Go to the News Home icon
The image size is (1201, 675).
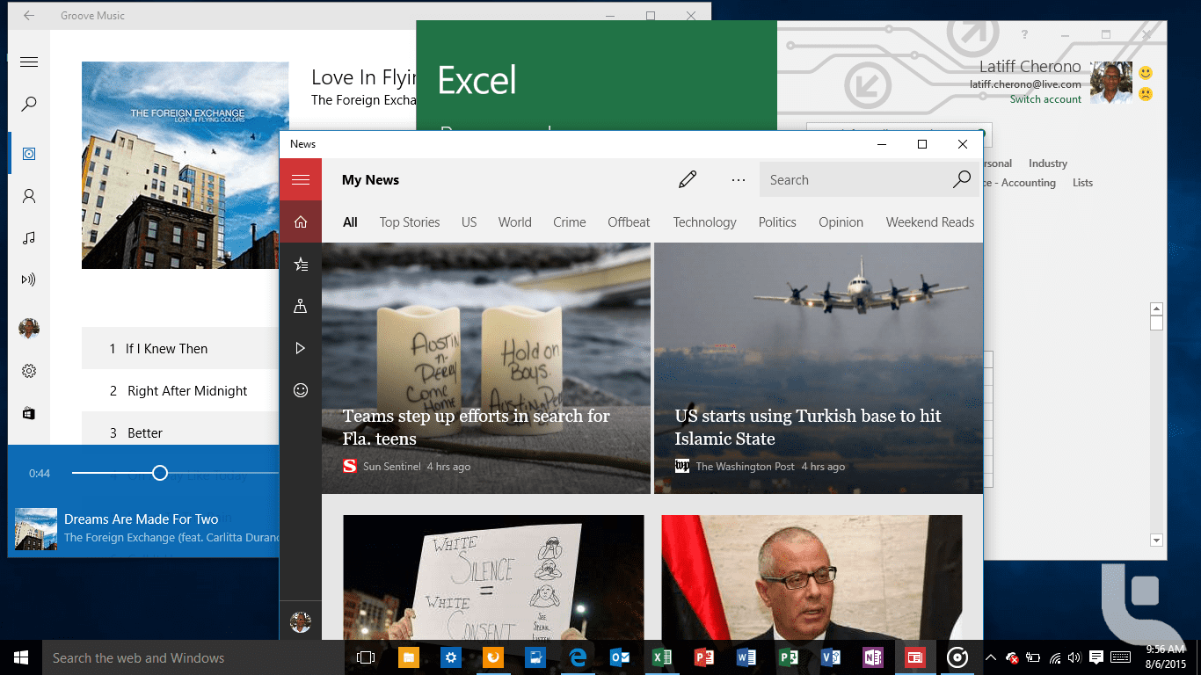coord(301,221)
